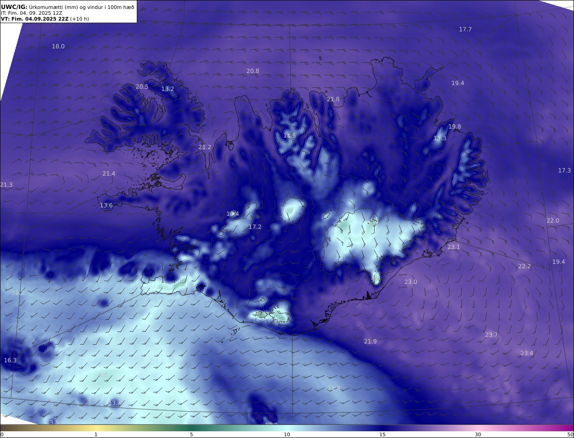The image size is (574, 438).
Task: Click the 13.6 value label
Action: coord(106,205)
